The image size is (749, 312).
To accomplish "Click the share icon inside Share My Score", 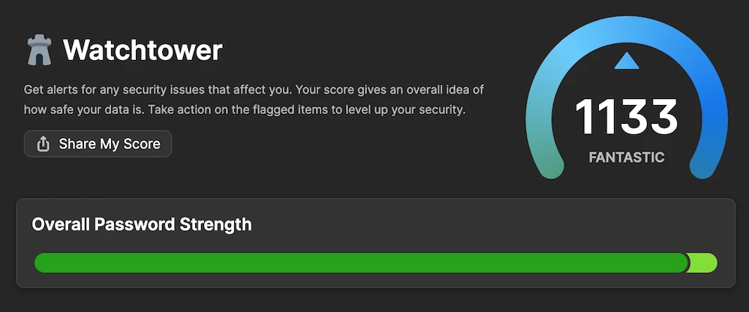I will tap(44, 144).
